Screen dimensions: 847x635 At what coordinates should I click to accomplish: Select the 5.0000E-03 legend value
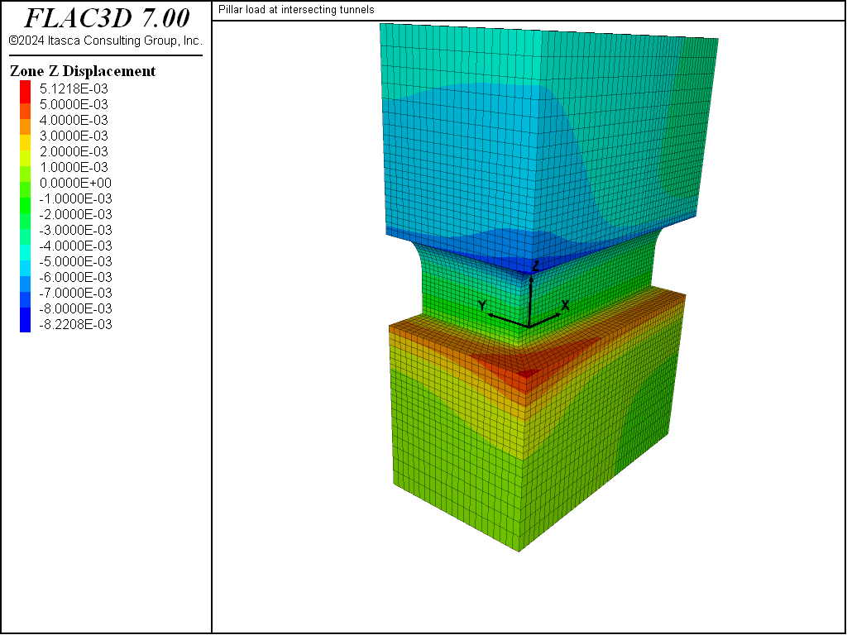pyautogui.click(x=74, y=104)
